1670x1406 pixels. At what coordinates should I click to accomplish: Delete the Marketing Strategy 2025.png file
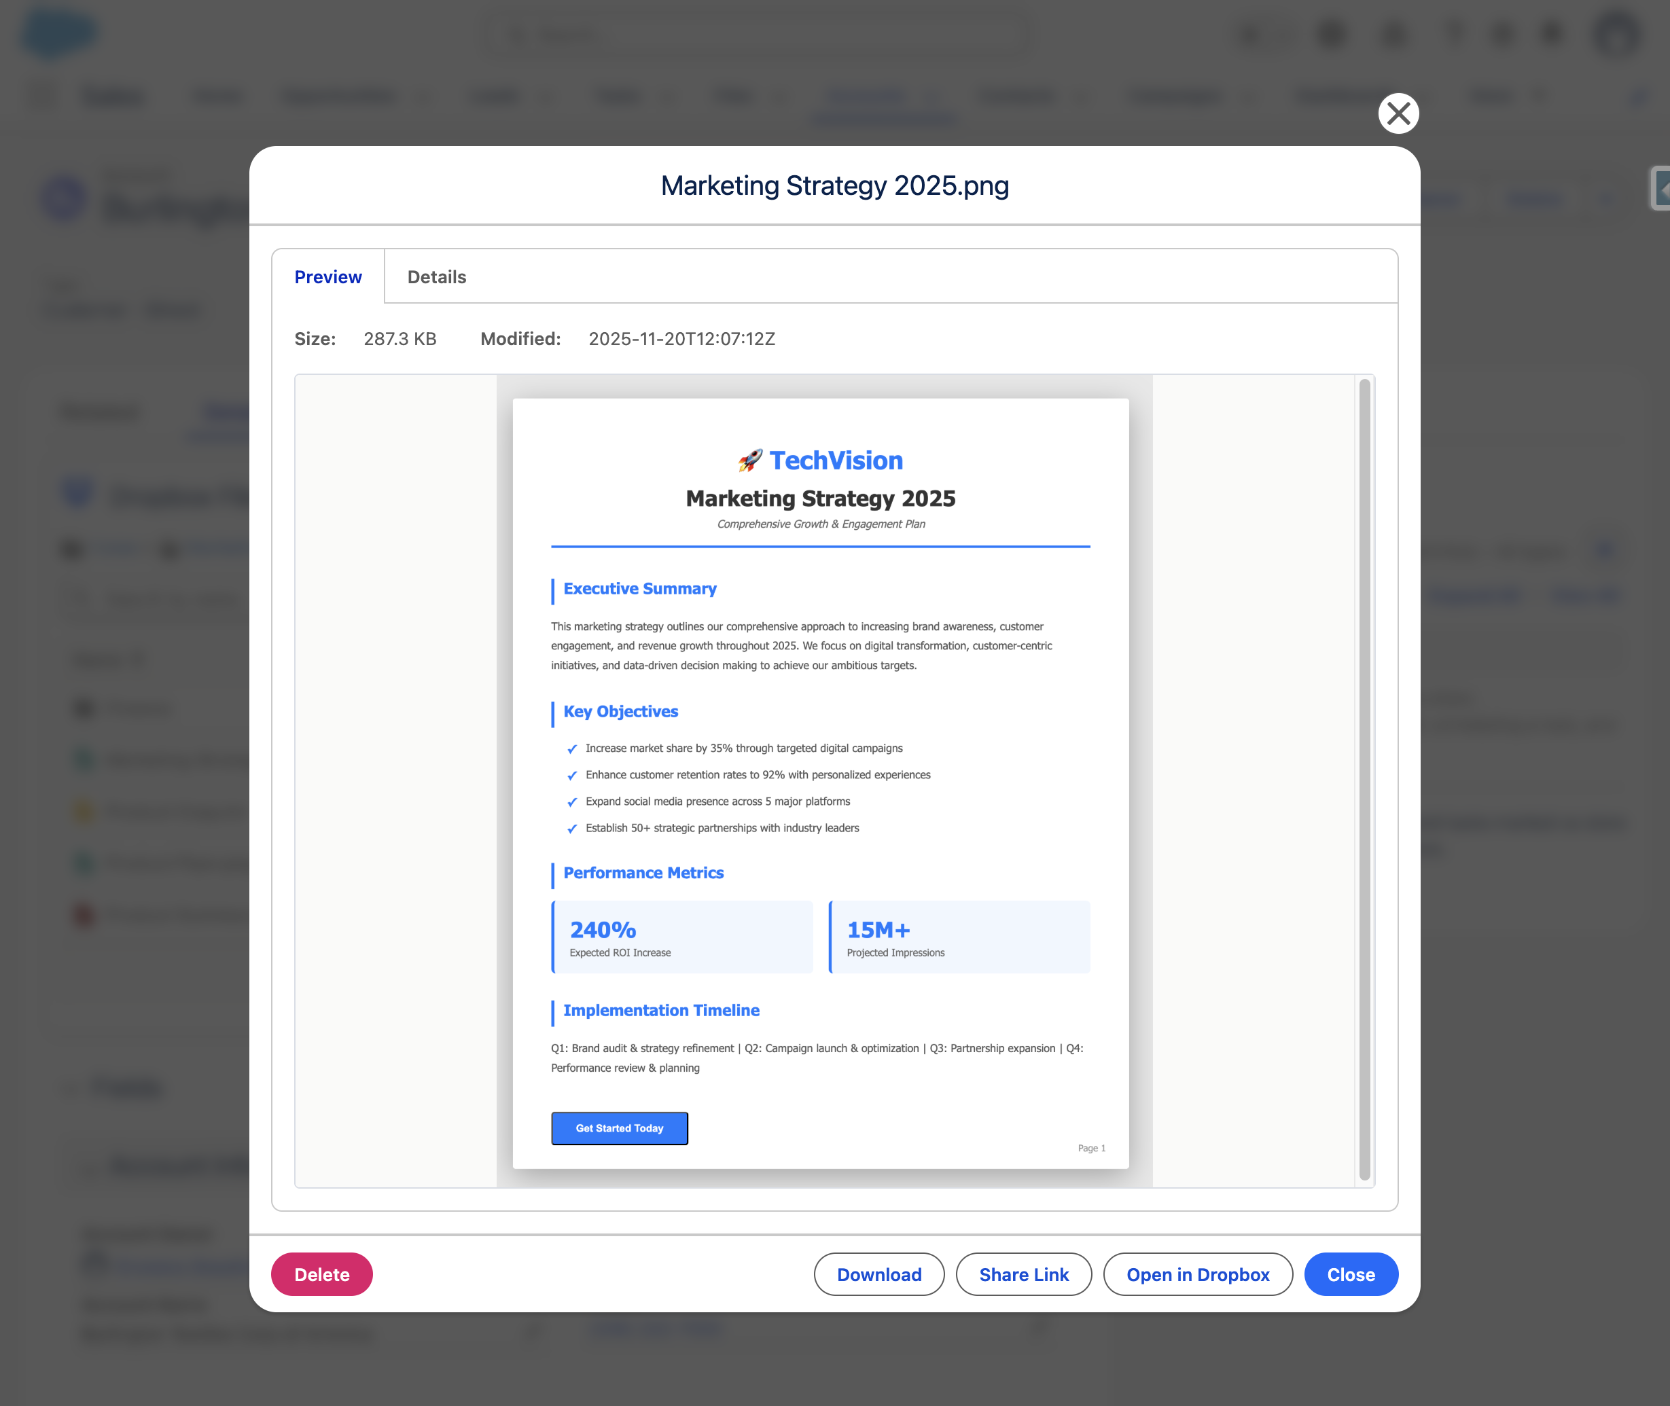(322, 1274)
